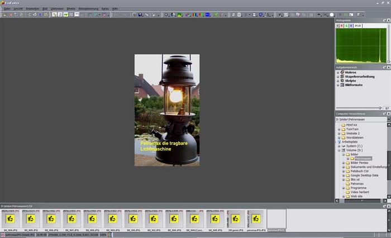Click the blue PC toolbar icon
The image size is (391, 238).
pos(207,15)
